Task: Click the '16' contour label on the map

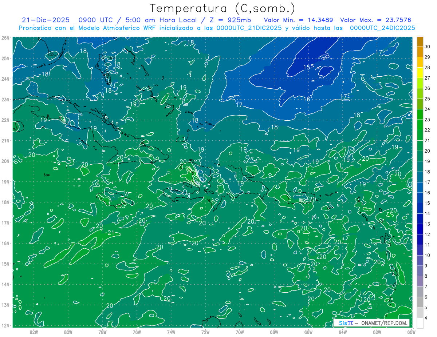Action: pos(307,99)
